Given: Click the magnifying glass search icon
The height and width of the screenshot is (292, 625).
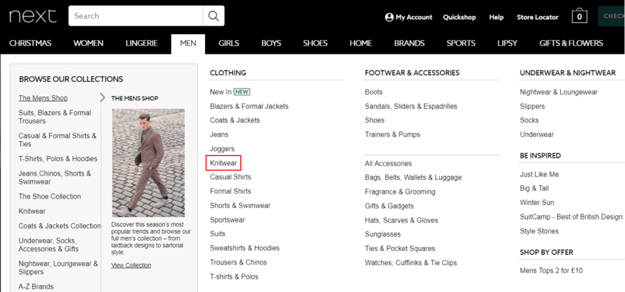Looking at the screenshot, I should 214,16.
